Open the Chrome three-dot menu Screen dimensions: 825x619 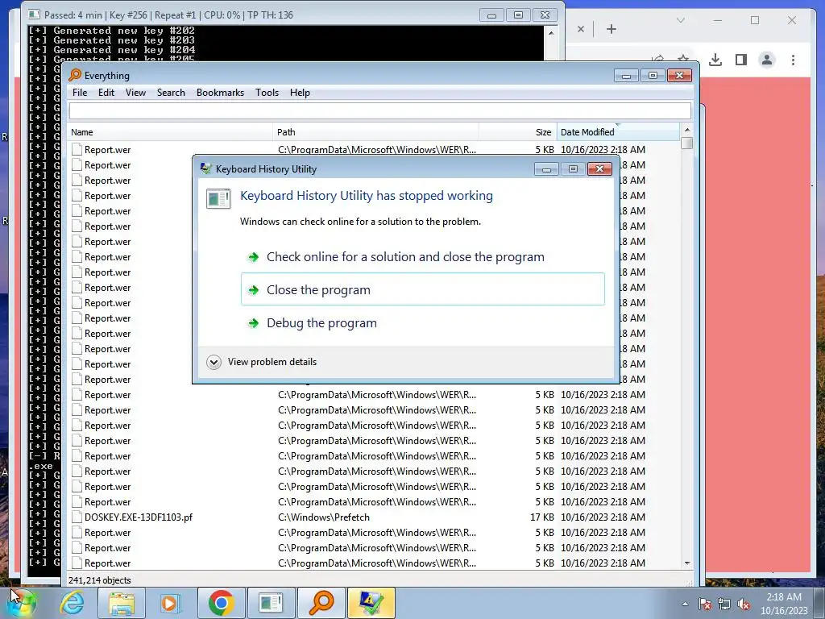click(793, 60)
